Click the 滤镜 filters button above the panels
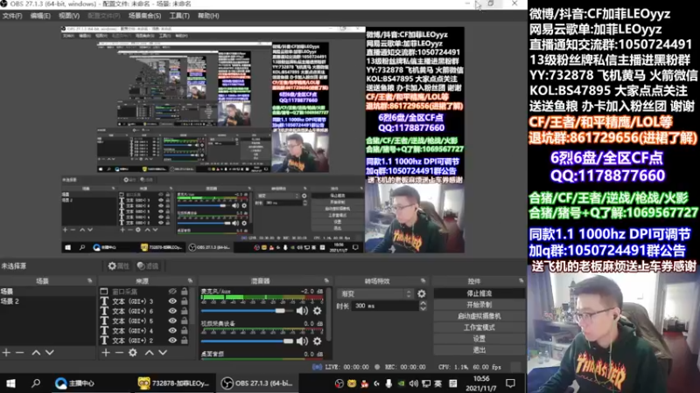The width and height of the screenshot is (700, 393). [148, 266]
